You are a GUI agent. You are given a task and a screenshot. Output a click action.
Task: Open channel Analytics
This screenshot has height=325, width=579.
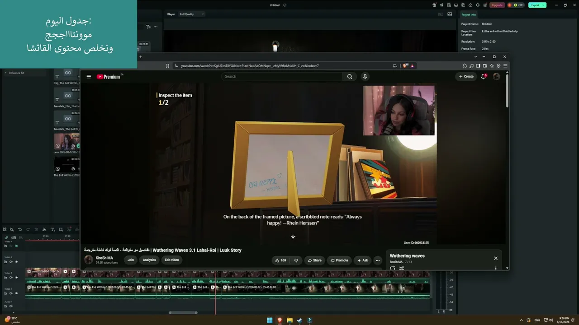(x=149, y=260)
